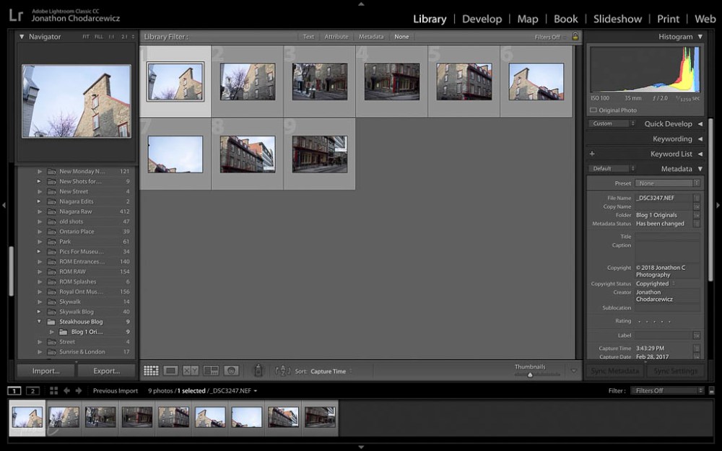Enable the Original Photo checkbox
The image size is (722, 451).
592,110
